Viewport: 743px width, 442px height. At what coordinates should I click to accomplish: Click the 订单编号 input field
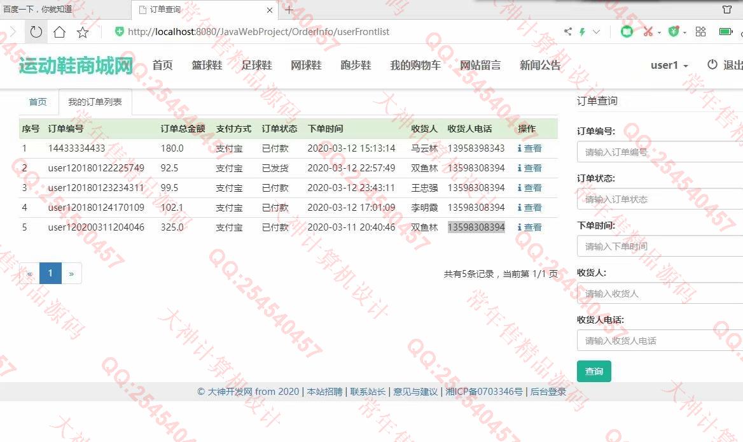pyautogui.click(x=660, y=152)
